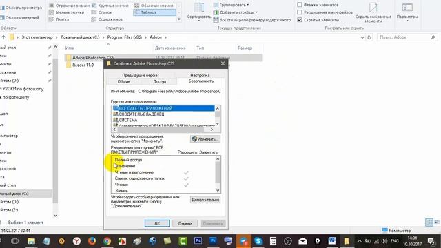This screenshot has height=248, width=441.
Task: Choose Мелкие значки layout
Action: (66, 12)
